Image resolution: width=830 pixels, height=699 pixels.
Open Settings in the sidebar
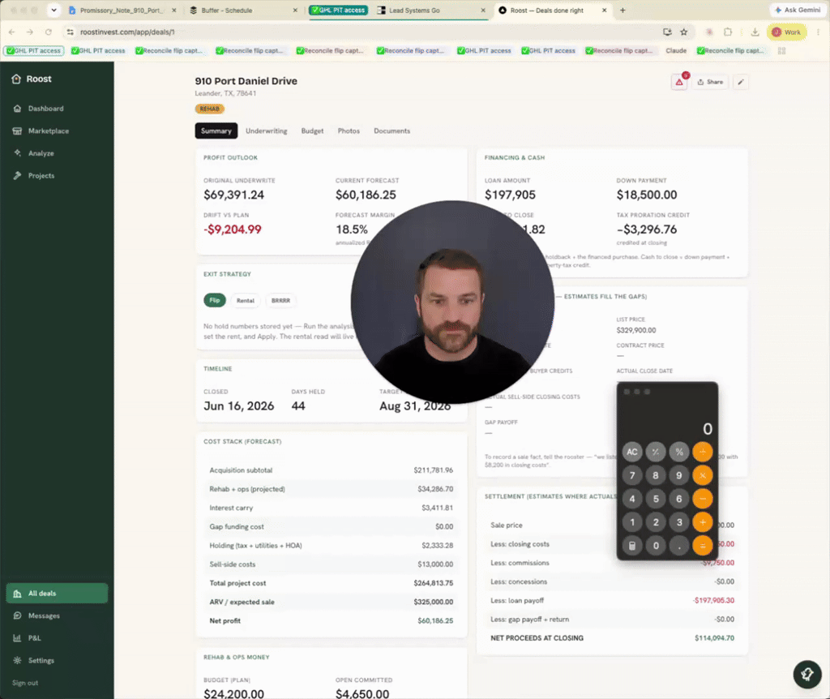click(34, 660)
